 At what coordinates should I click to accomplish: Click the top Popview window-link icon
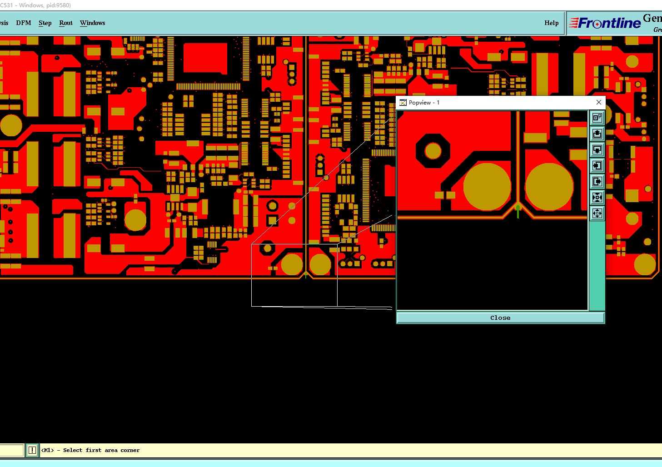pos(597,118)
